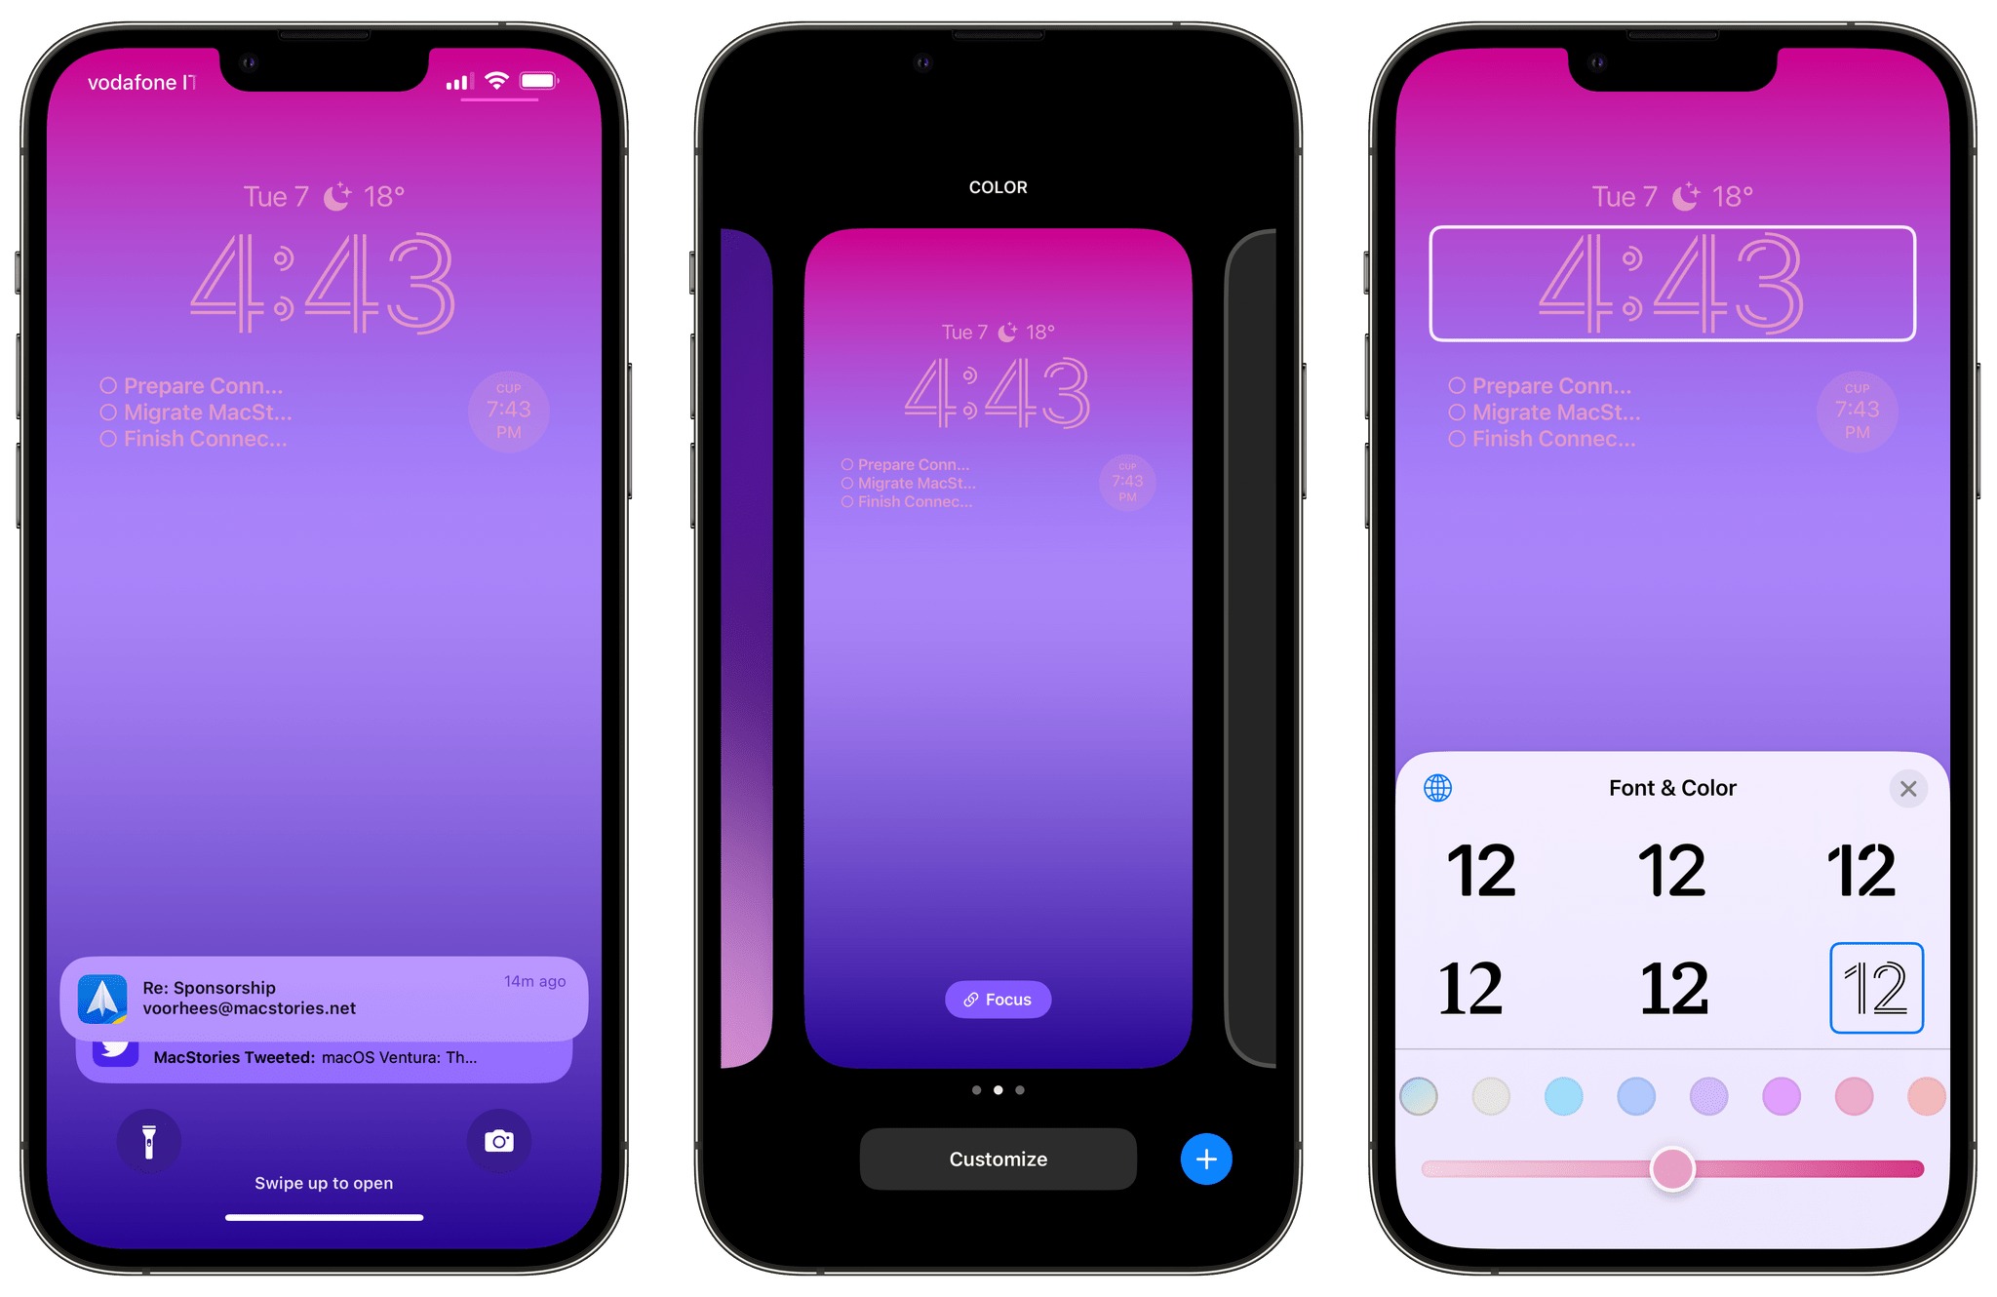The width and height of the screenshot is (1997, 1297).
Task: Tap the center wallpaper thumbnail to select
Action: pos(998,655)
